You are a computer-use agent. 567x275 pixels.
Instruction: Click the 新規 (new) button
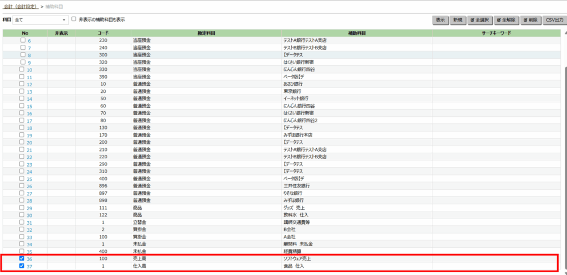click(x=457, y=20)
